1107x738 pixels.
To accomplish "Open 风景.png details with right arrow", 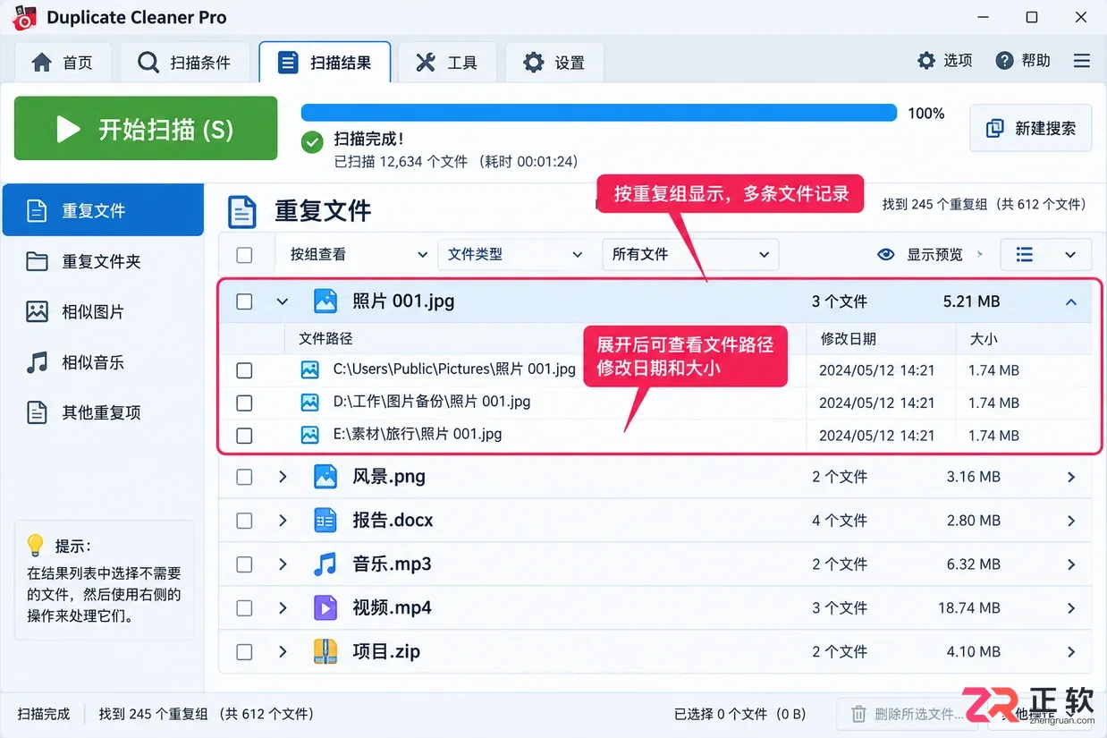I will coord(1071,478).
